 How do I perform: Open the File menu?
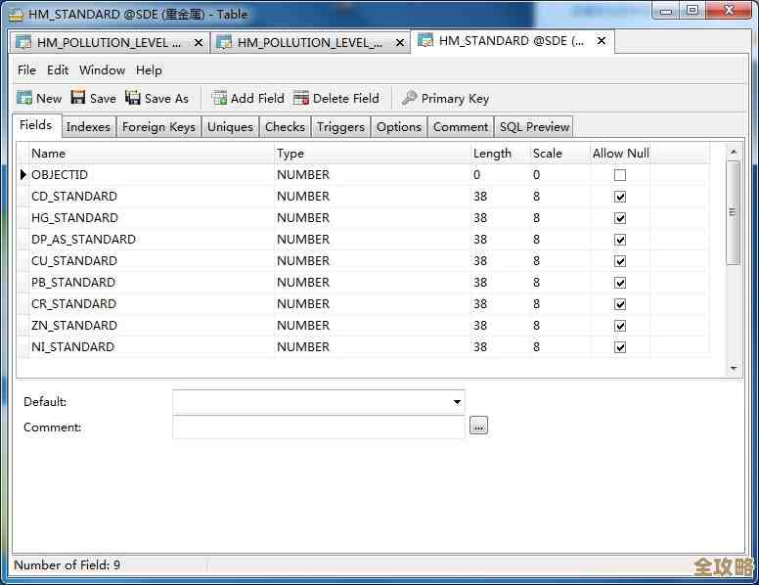point(26,70)
